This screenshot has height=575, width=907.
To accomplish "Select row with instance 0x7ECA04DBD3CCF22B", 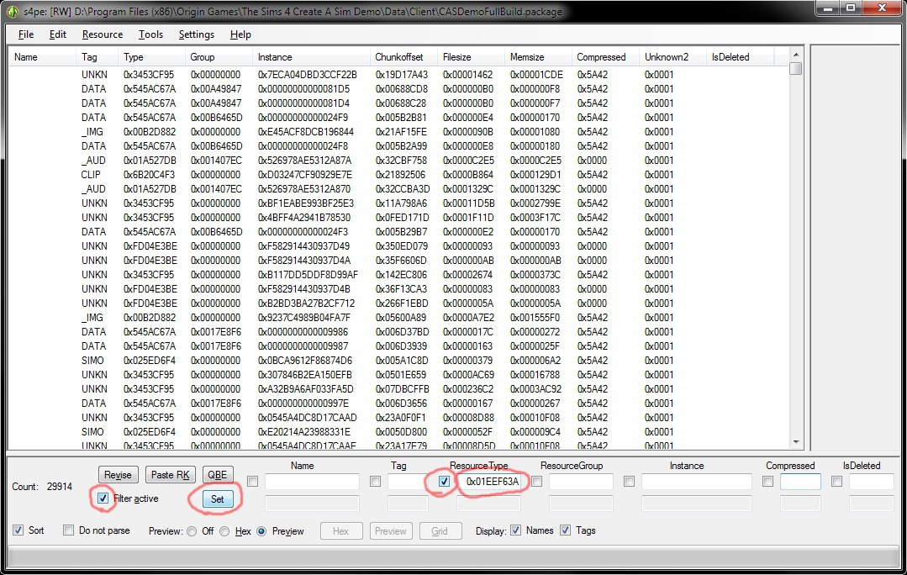I will click(399, 75).
